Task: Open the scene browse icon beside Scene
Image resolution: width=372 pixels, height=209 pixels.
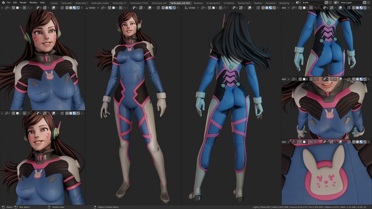Action: pyautogui.click(x=298, y=2)
